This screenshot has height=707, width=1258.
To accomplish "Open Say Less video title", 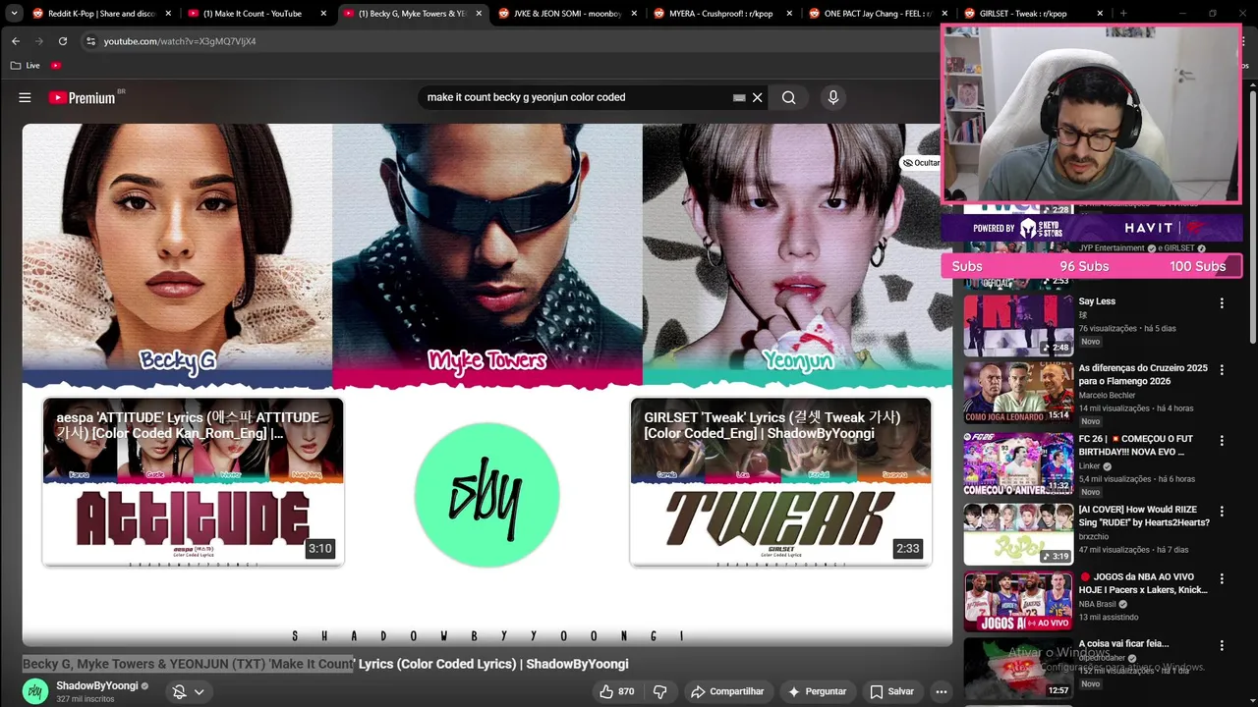I will pyautogui.click(x=1097, y=301).
